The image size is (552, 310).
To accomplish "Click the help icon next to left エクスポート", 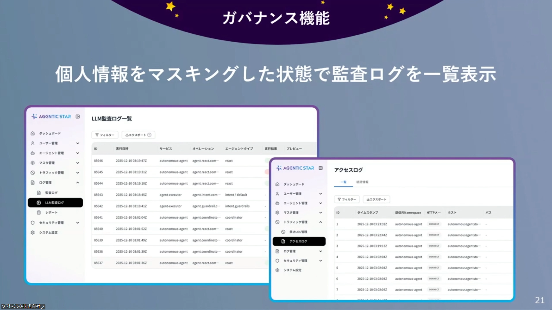I will (149, 135).
